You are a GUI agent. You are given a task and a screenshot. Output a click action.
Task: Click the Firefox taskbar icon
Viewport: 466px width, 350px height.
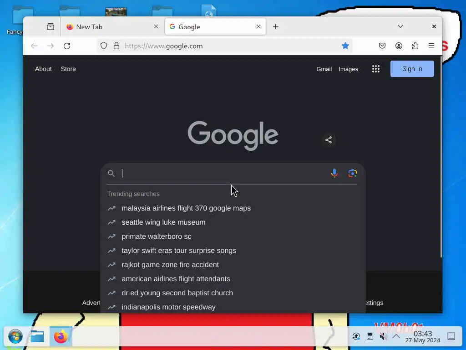(x=61, y=337)
